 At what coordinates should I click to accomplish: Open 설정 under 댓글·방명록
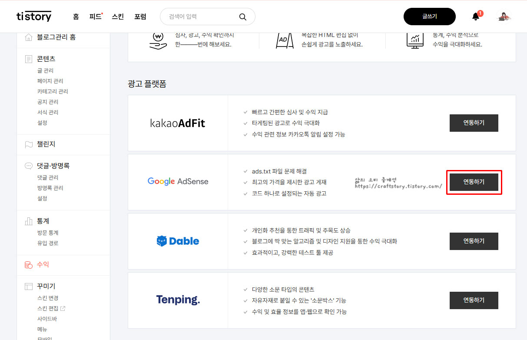[42, 198]
